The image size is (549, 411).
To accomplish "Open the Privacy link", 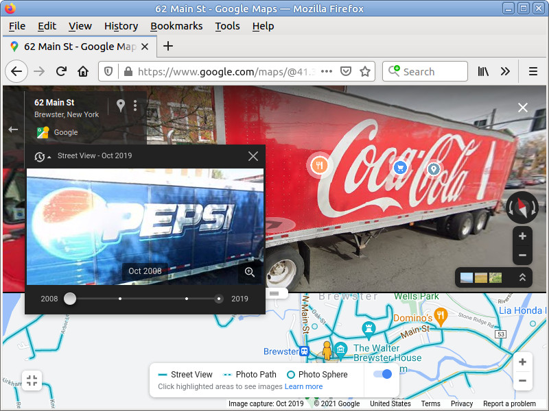I will 461,403.
